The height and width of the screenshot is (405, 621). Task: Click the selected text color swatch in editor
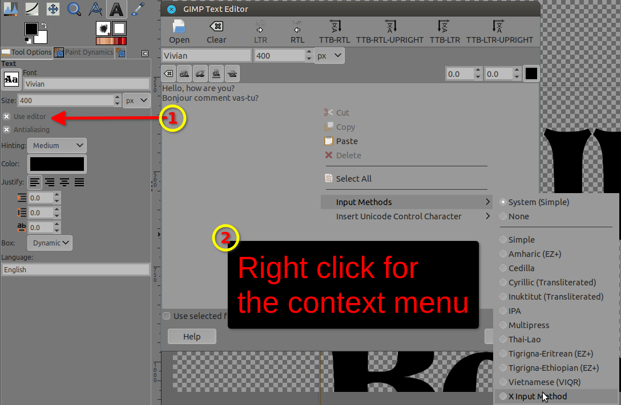[x=531, y=73]
